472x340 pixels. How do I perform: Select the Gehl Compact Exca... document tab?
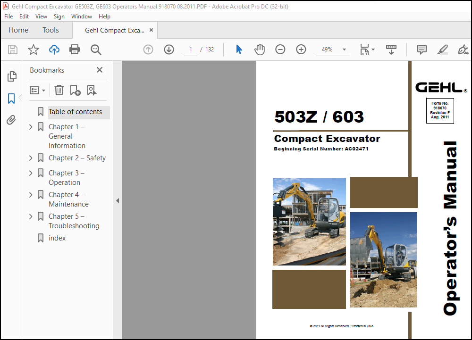click(115, 30)
